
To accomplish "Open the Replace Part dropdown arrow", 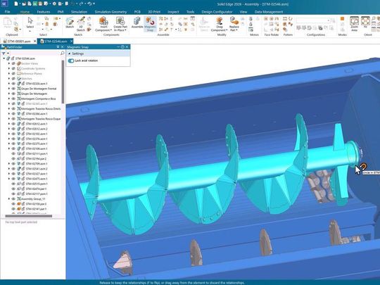I will pyautogui.click(x=237, y=30).
